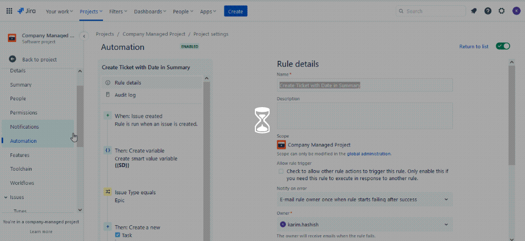This screenshot has height=241, width=525.
Task: Open Toolchain in the sidebar
Action: point(21,169)
